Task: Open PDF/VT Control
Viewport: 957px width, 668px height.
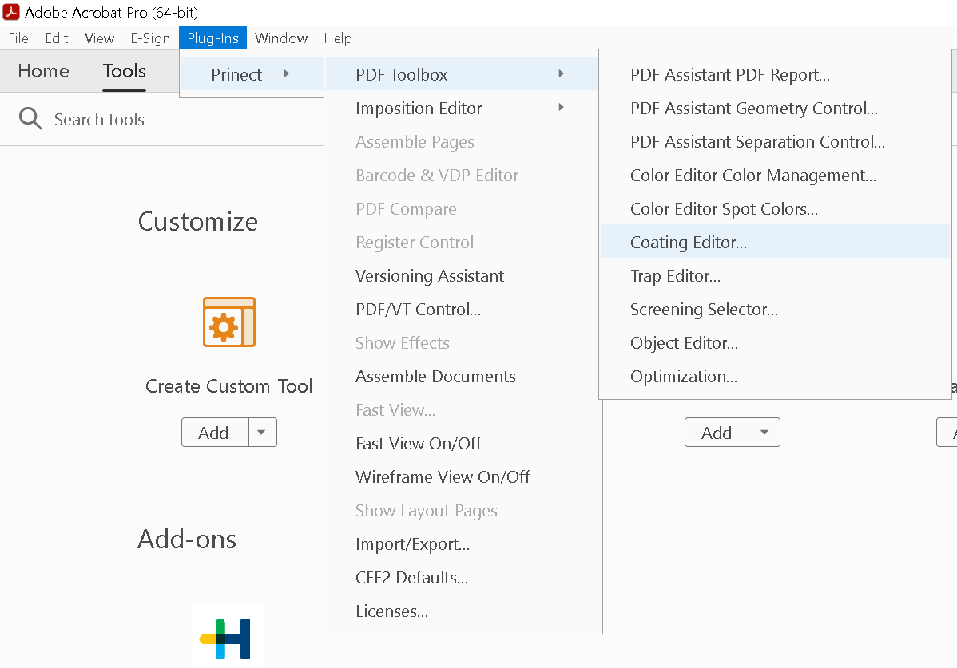Action: 462,309
